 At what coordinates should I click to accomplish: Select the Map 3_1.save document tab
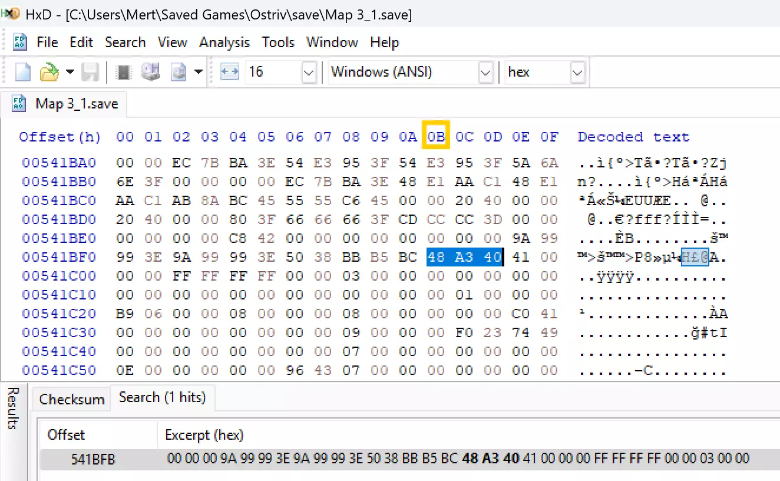[x=65, y=104]
